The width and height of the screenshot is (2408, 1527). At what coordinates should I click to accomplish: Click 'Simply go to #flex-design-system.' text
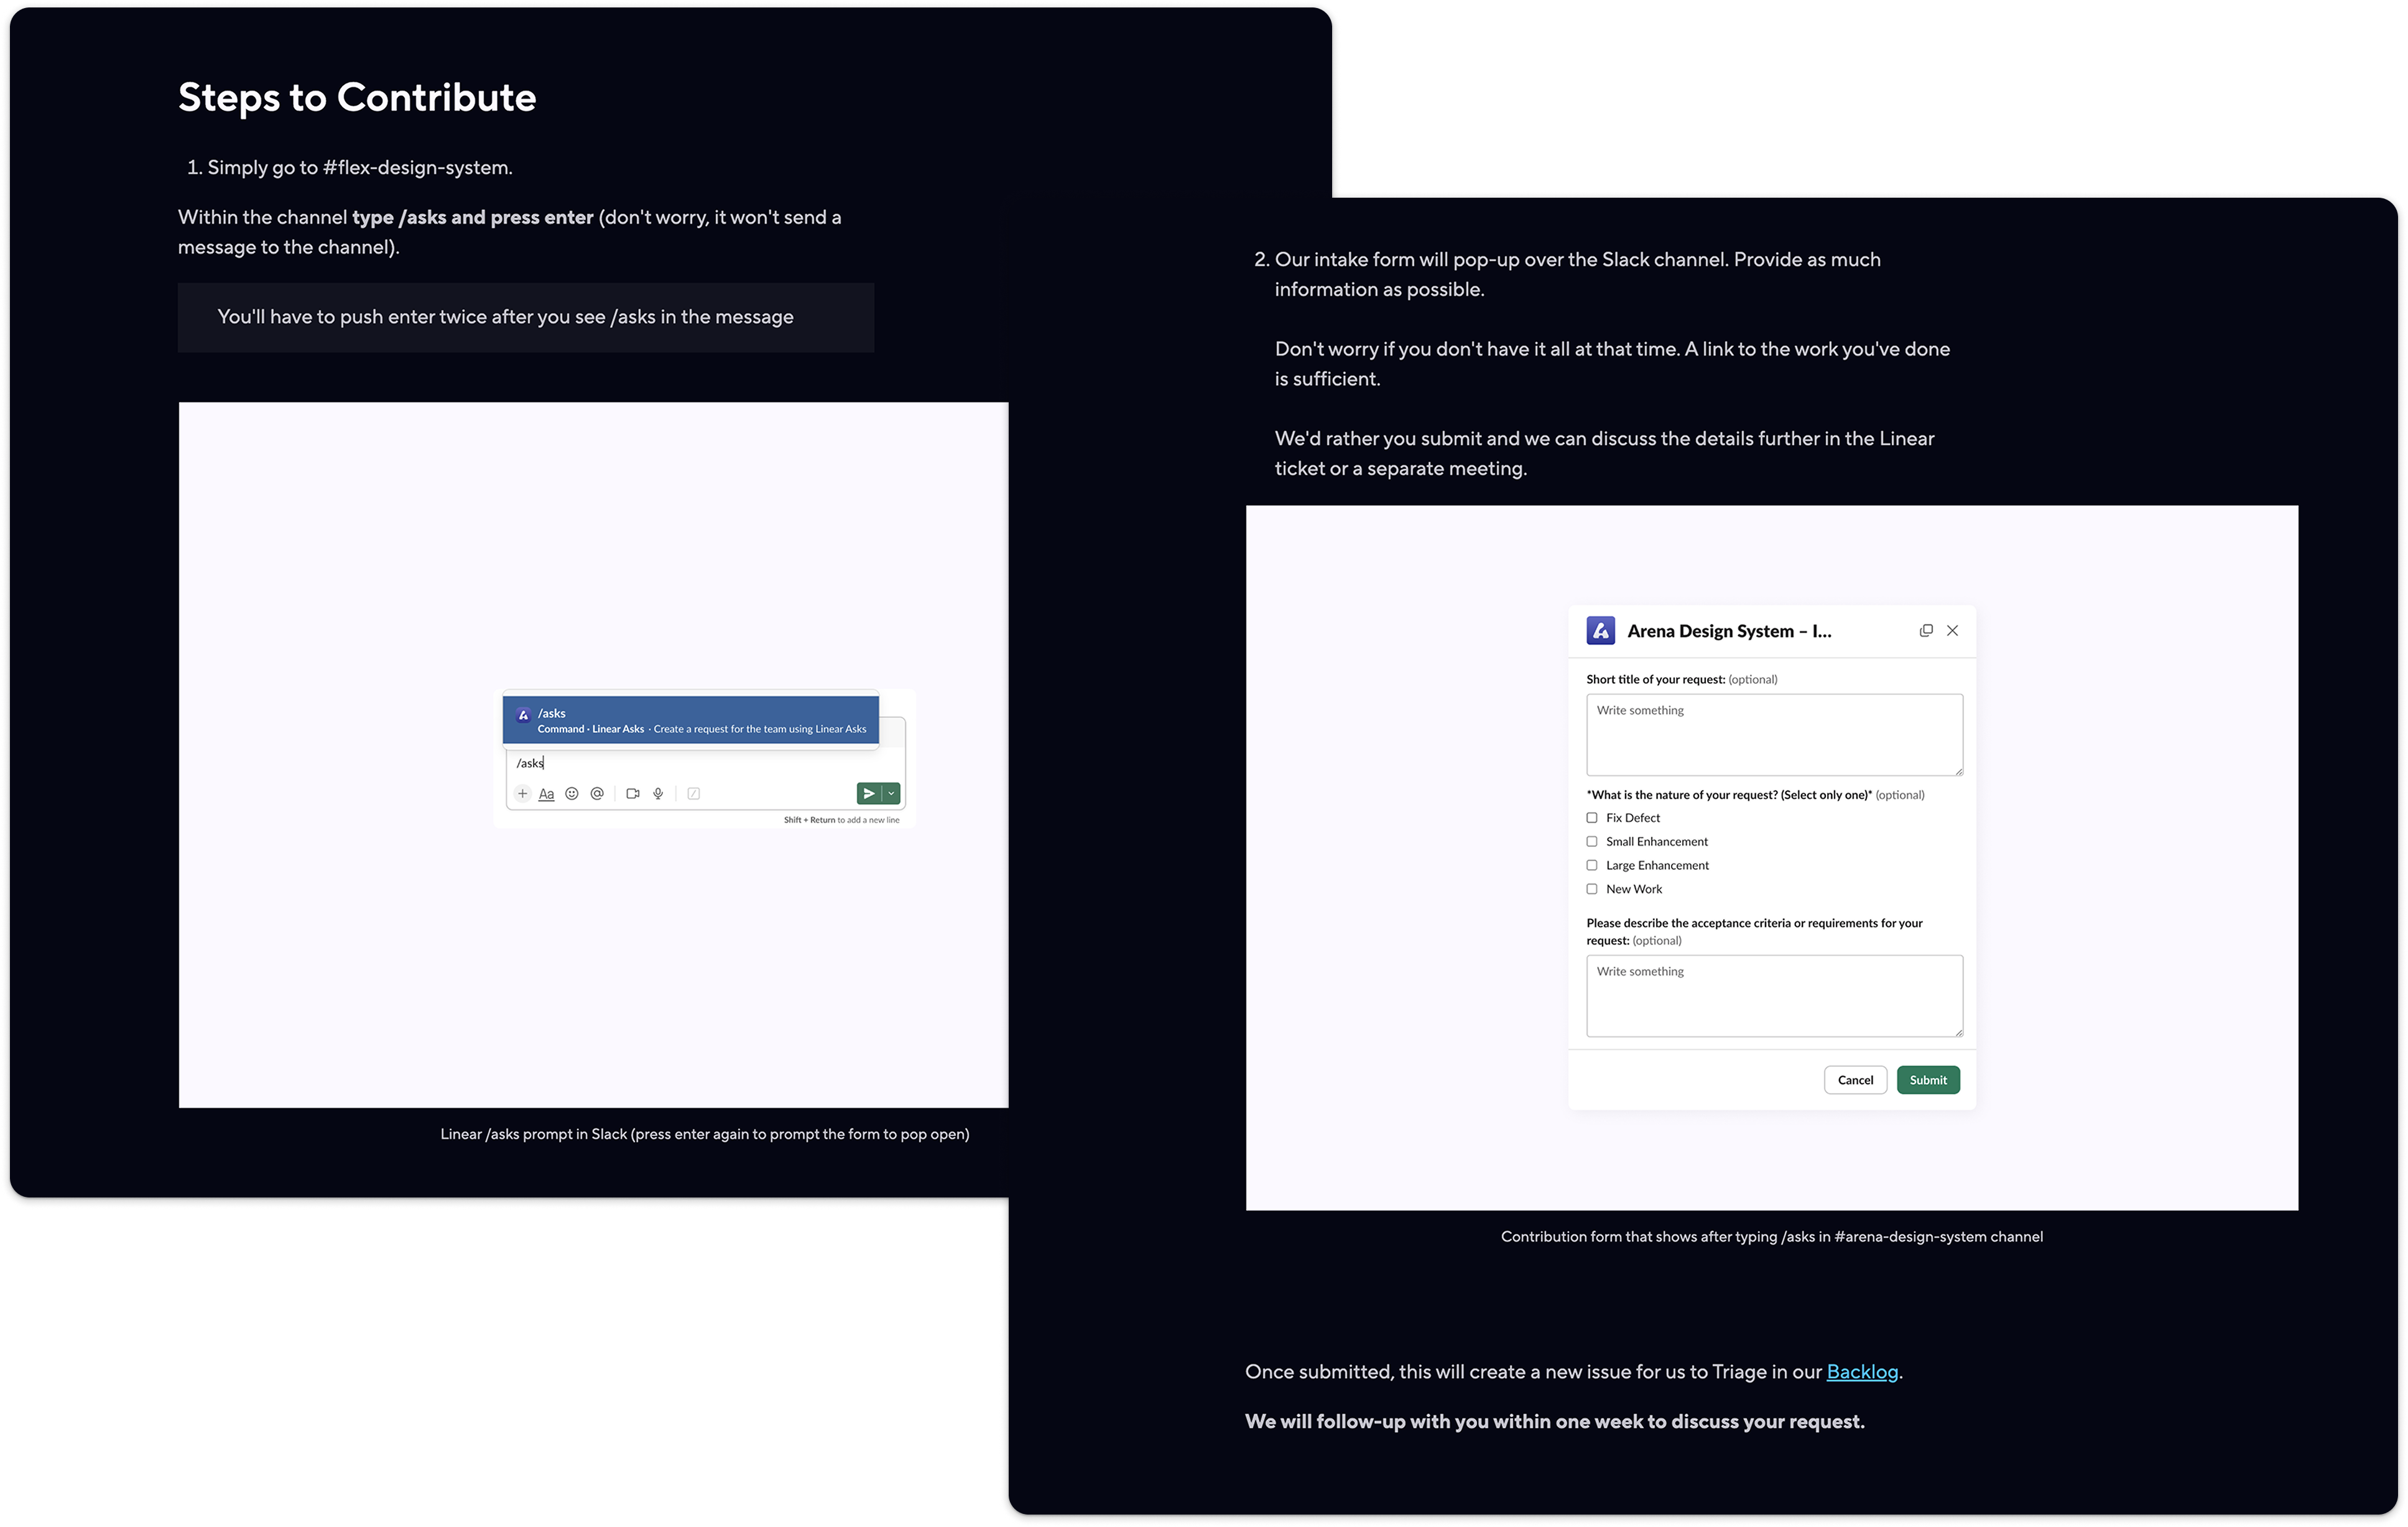pyautogui.click(x=360, y=168)
